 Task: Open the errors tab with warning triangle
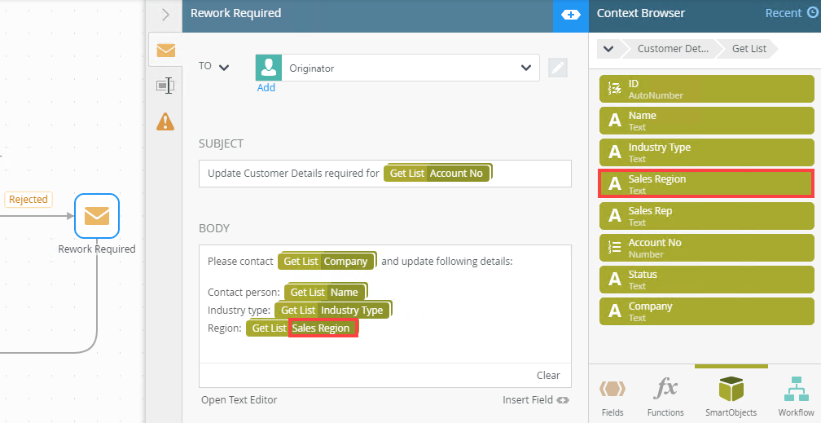pyautogui.click(x=165, y=121)
